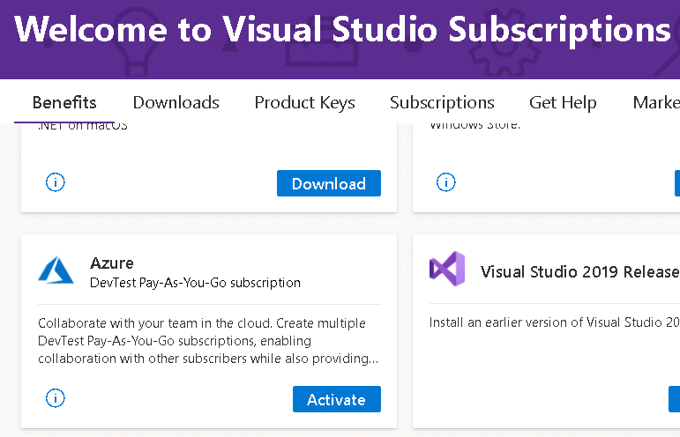
Task: Switch to the Downloads tab
Action: click(x=176, y=103)
